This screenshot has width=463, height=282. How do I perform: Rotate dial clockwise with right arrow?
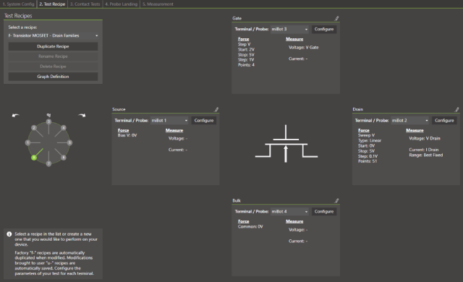[82, 116]
